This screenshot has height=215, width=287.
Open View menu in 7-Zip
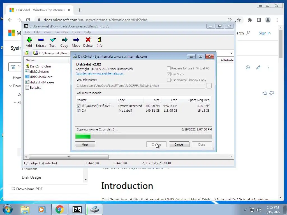click(x=47, y=32)
